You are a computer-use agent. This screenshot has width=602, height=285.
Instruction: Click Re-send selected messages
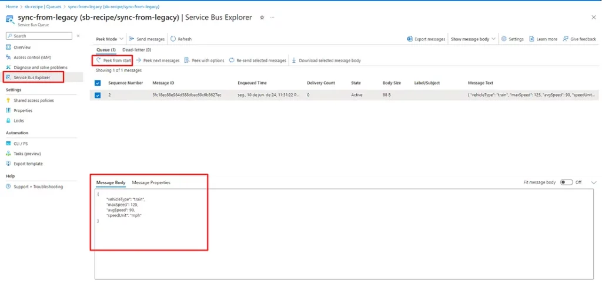point(257,60)
